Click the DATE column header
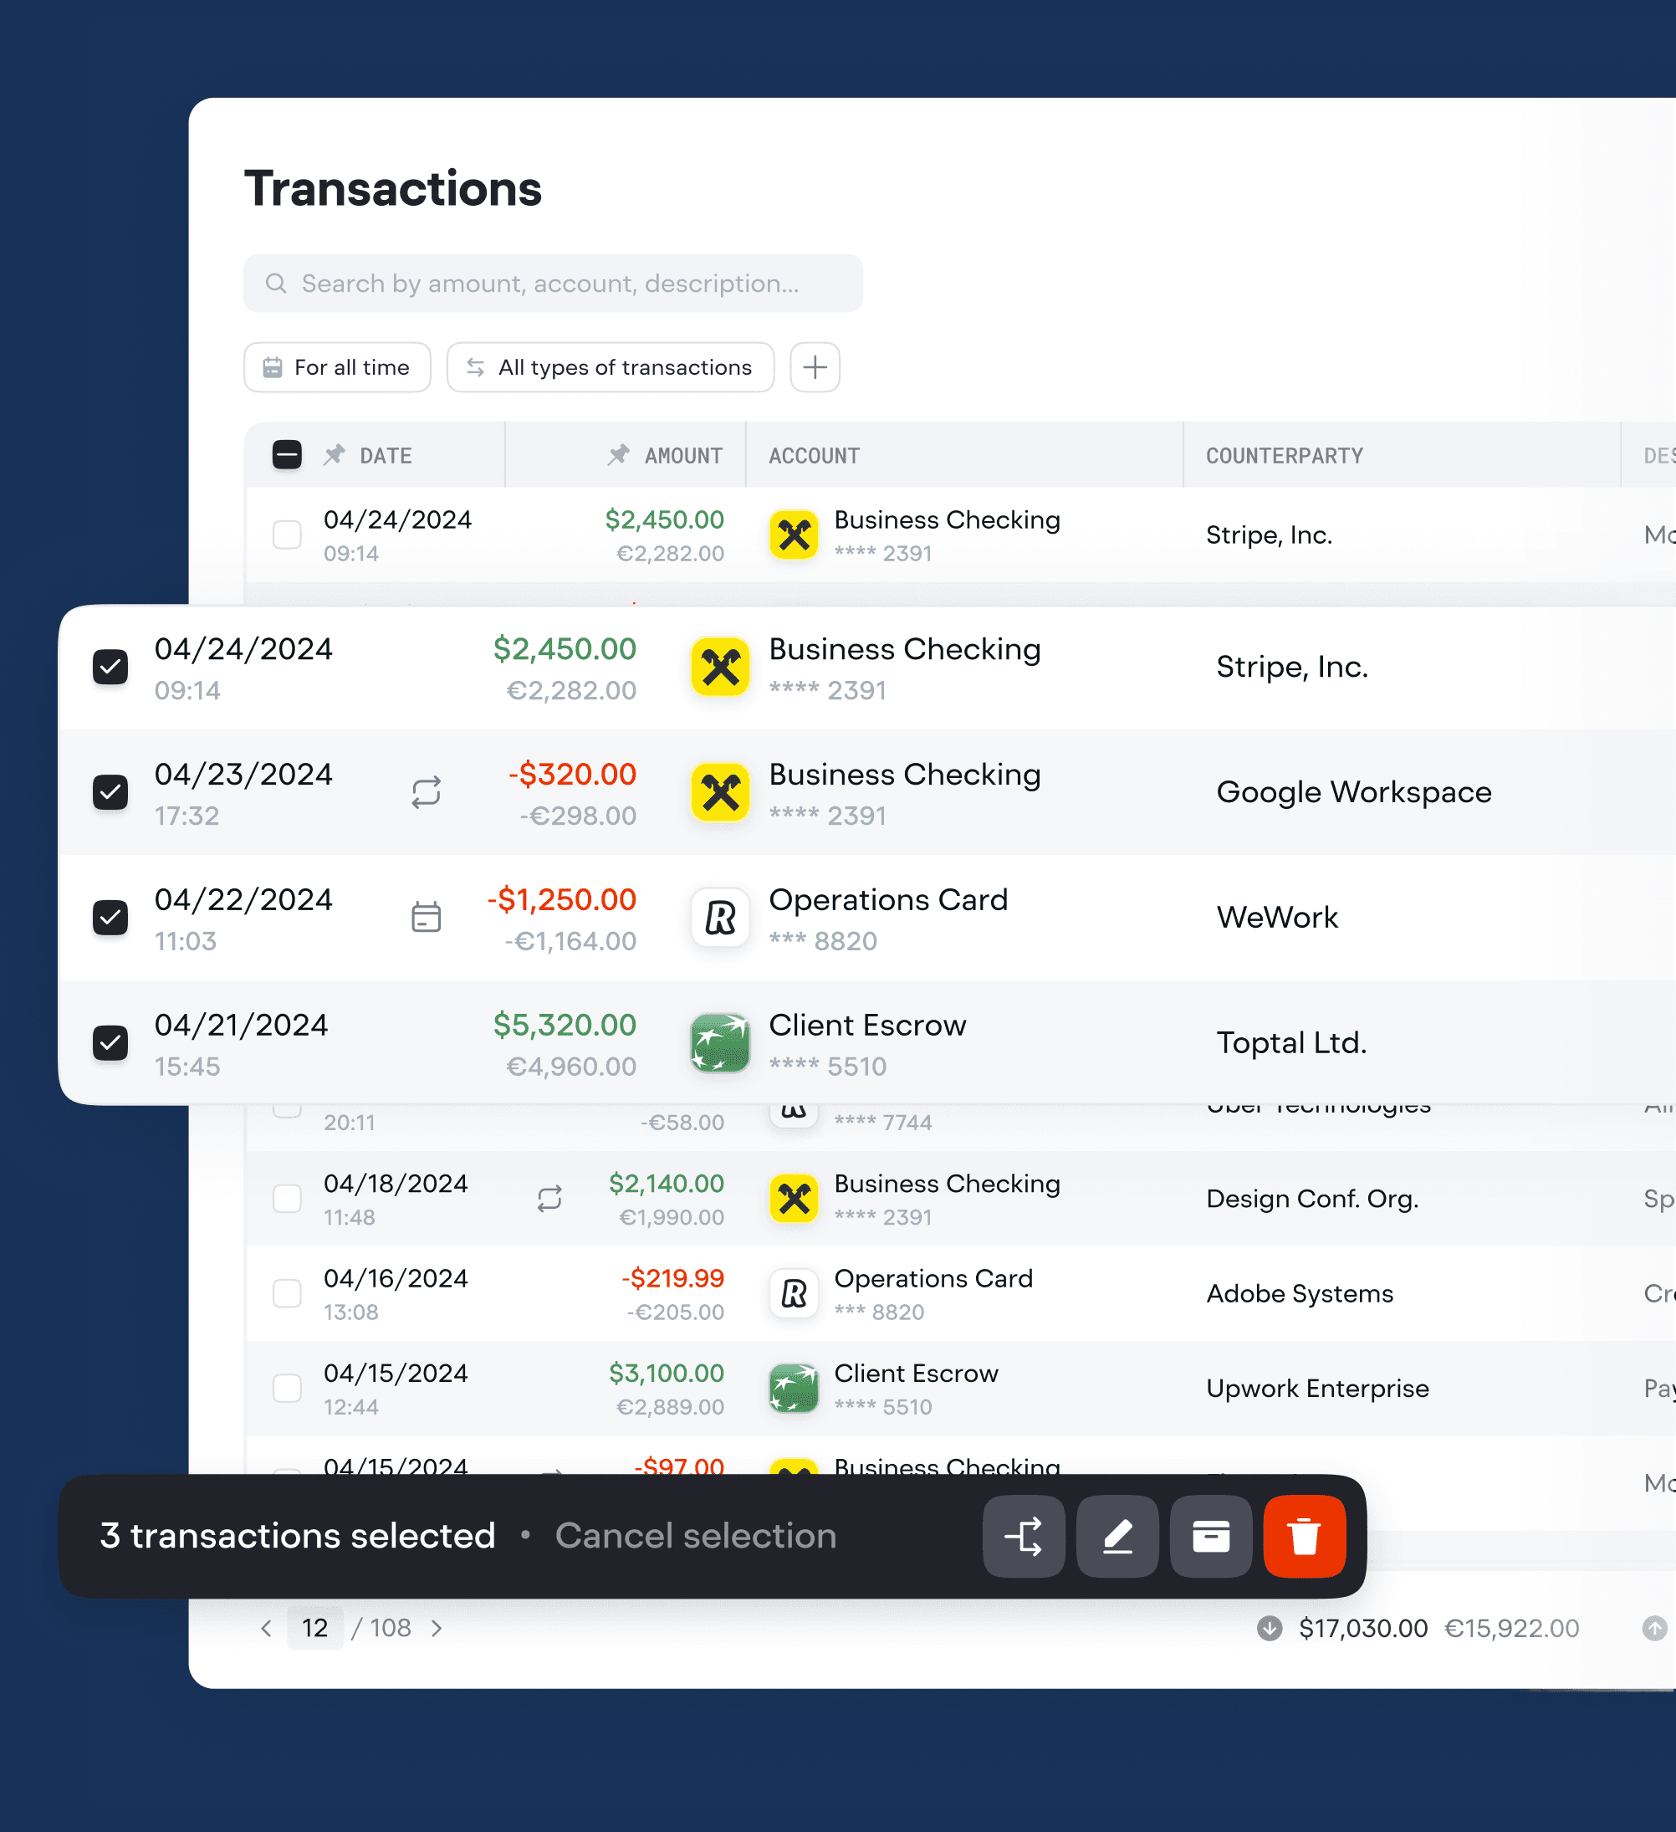 pos(386,455)
